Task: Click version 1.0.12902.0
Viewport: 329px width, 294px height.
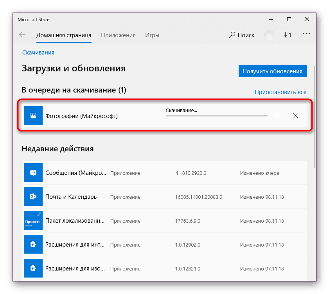Action: (187, 245)
